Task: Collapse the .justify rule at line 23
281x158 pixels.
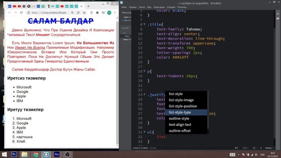Action: pyautogui.click(x=144, y=94)
